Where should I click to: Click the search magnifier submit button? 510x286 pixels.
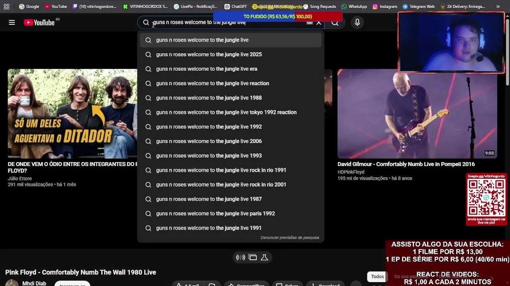pos(335,23)
